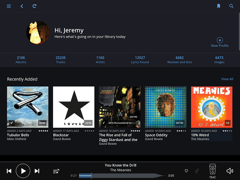The width and height of the screenshot is (240, 180).
Task: Click the 24/88 format badge on Tubular Bells
Action: click(x=42, y=123)
